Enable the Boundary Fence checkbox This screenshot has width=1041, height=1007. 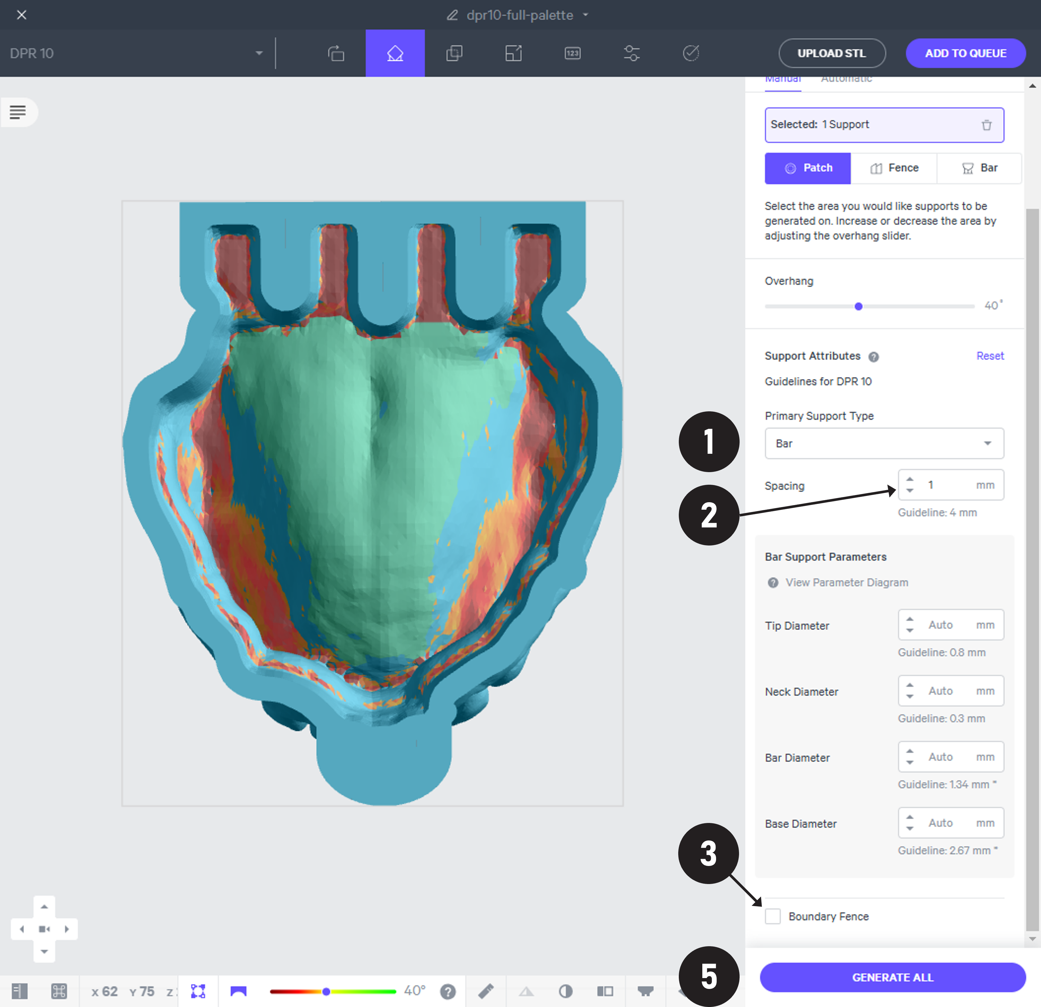[x=773, y=916]
